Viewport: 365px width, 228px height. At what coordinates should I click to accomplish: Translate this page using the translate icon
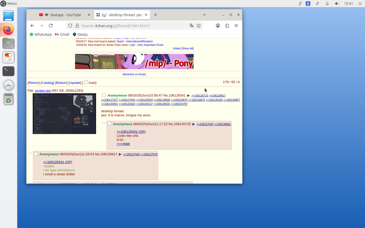click(192, 26)
